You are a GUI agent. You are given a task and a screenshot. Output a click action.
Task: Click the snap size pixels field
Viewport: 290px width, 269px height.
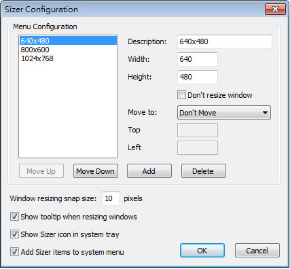[x=111, y=198]
